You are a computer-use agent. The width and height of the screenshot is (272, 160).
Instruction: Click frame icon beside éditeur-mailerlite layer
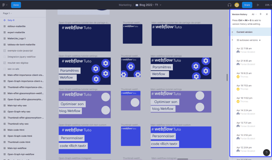[x=5, y=26]
